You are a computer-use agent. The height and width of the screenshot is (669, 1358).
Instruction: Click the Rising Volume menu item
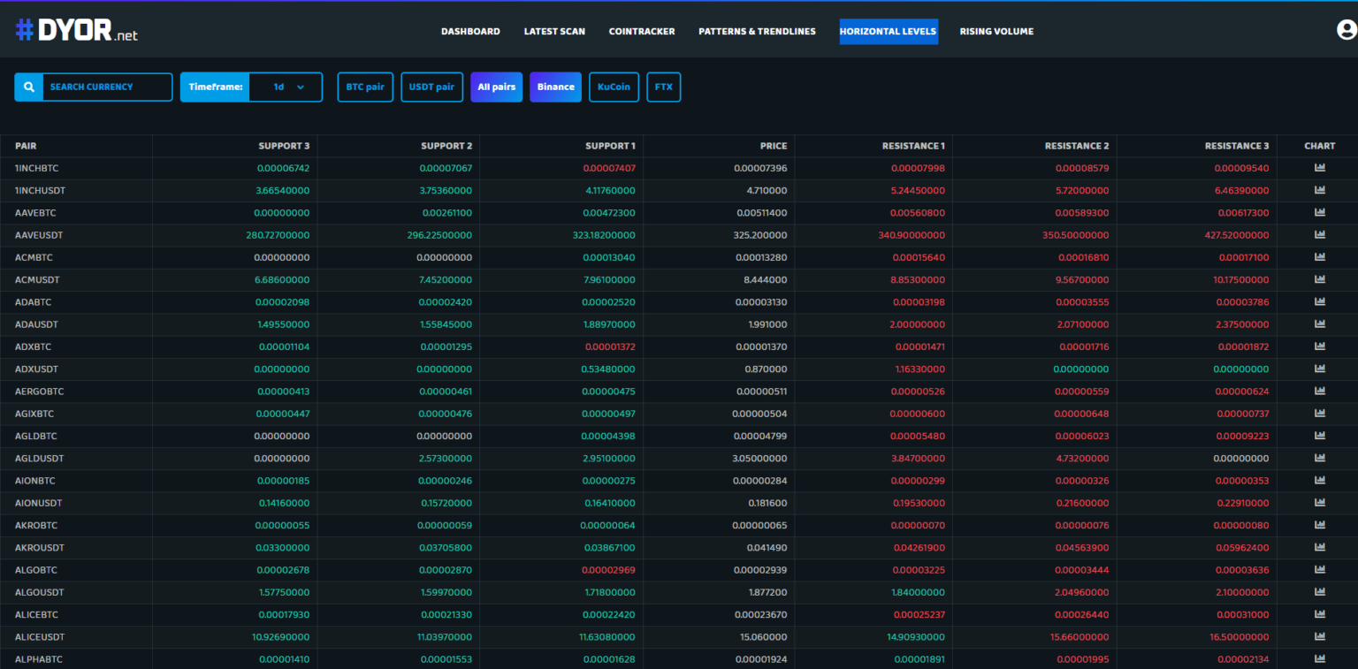(996, 31)
